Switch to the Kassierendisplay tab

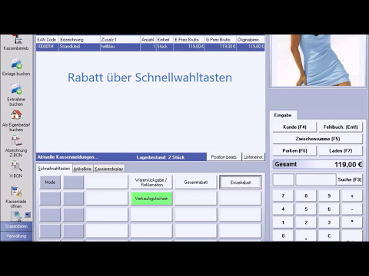coord(109,169)
